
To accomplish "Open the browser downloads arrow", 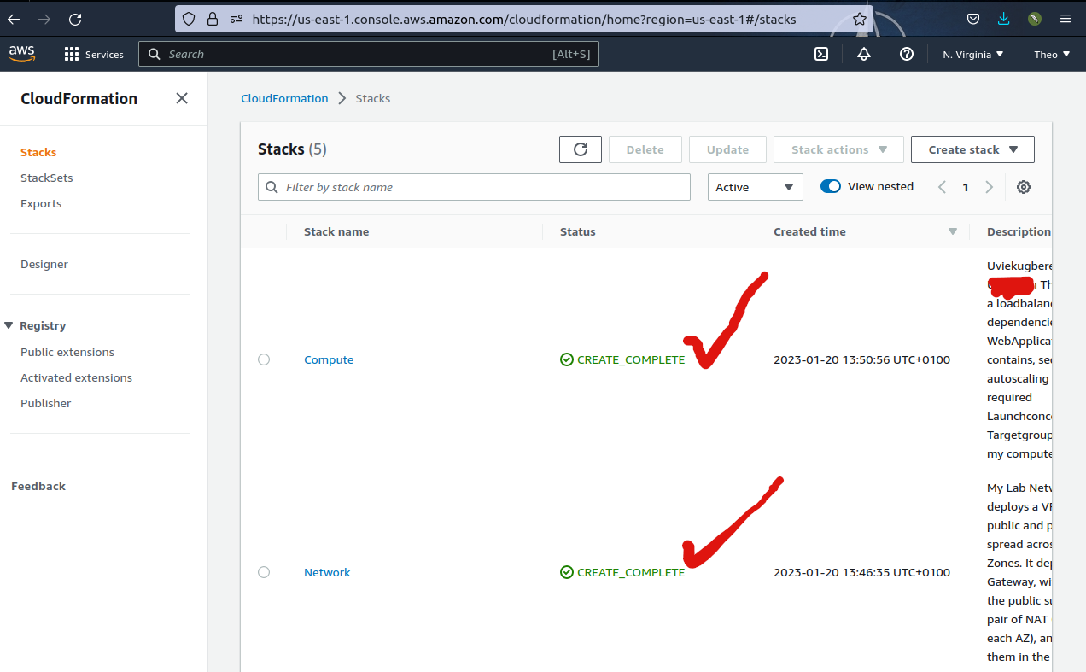I will [1004, 19].
